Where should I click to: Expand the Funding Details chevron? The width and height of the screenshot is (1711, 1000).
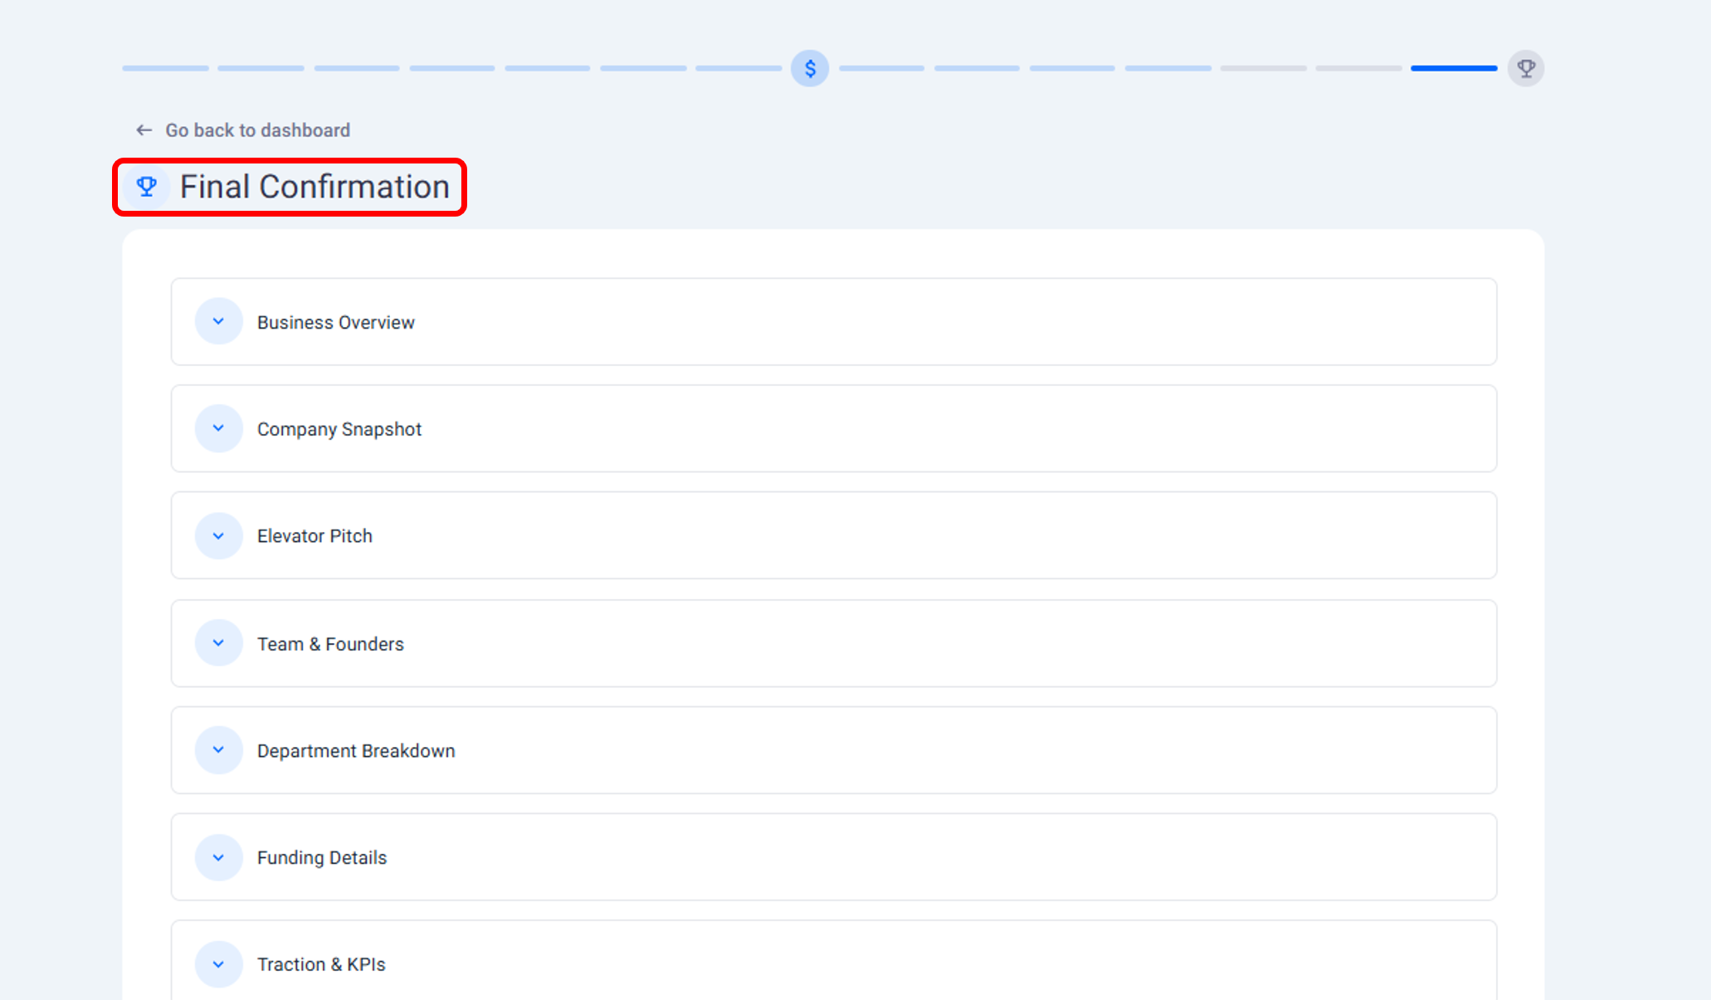click(218, 857)
